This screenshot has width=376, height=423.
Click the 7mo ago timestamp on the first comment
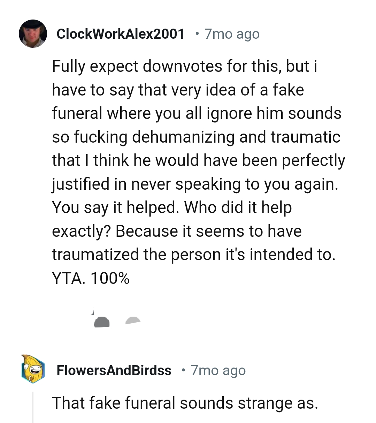(x=231, y=33)
